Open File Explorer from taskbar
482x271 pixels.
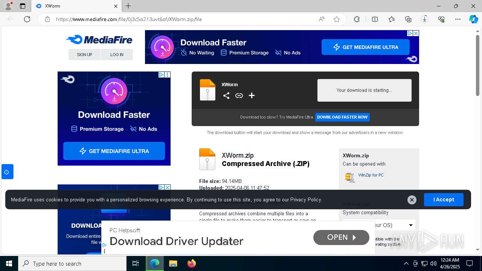point(173,263)
